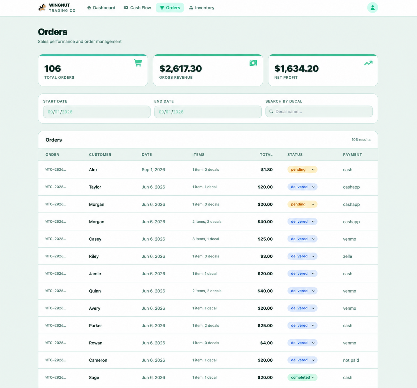Select the Orders nav item

click(x=170, y=8)
